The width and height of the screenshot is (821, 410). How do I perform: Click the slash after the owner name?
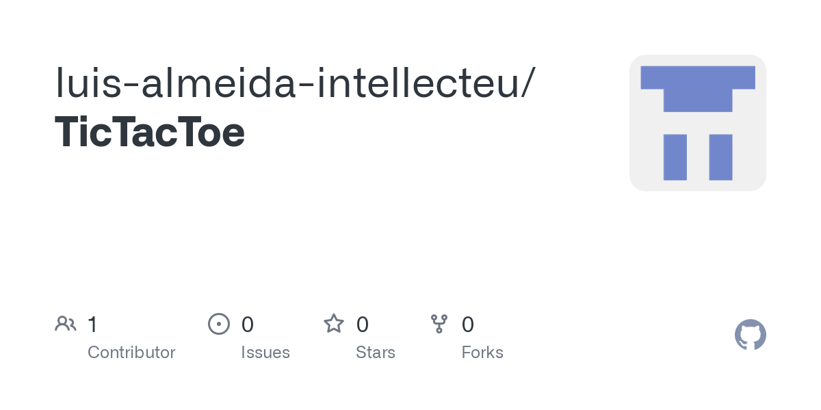tap(528, 83)
